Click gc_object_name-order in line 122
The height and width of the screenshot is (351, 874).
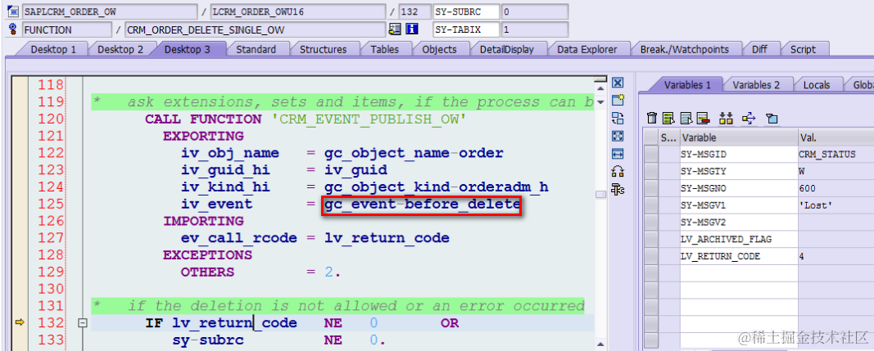coord(414,153)
